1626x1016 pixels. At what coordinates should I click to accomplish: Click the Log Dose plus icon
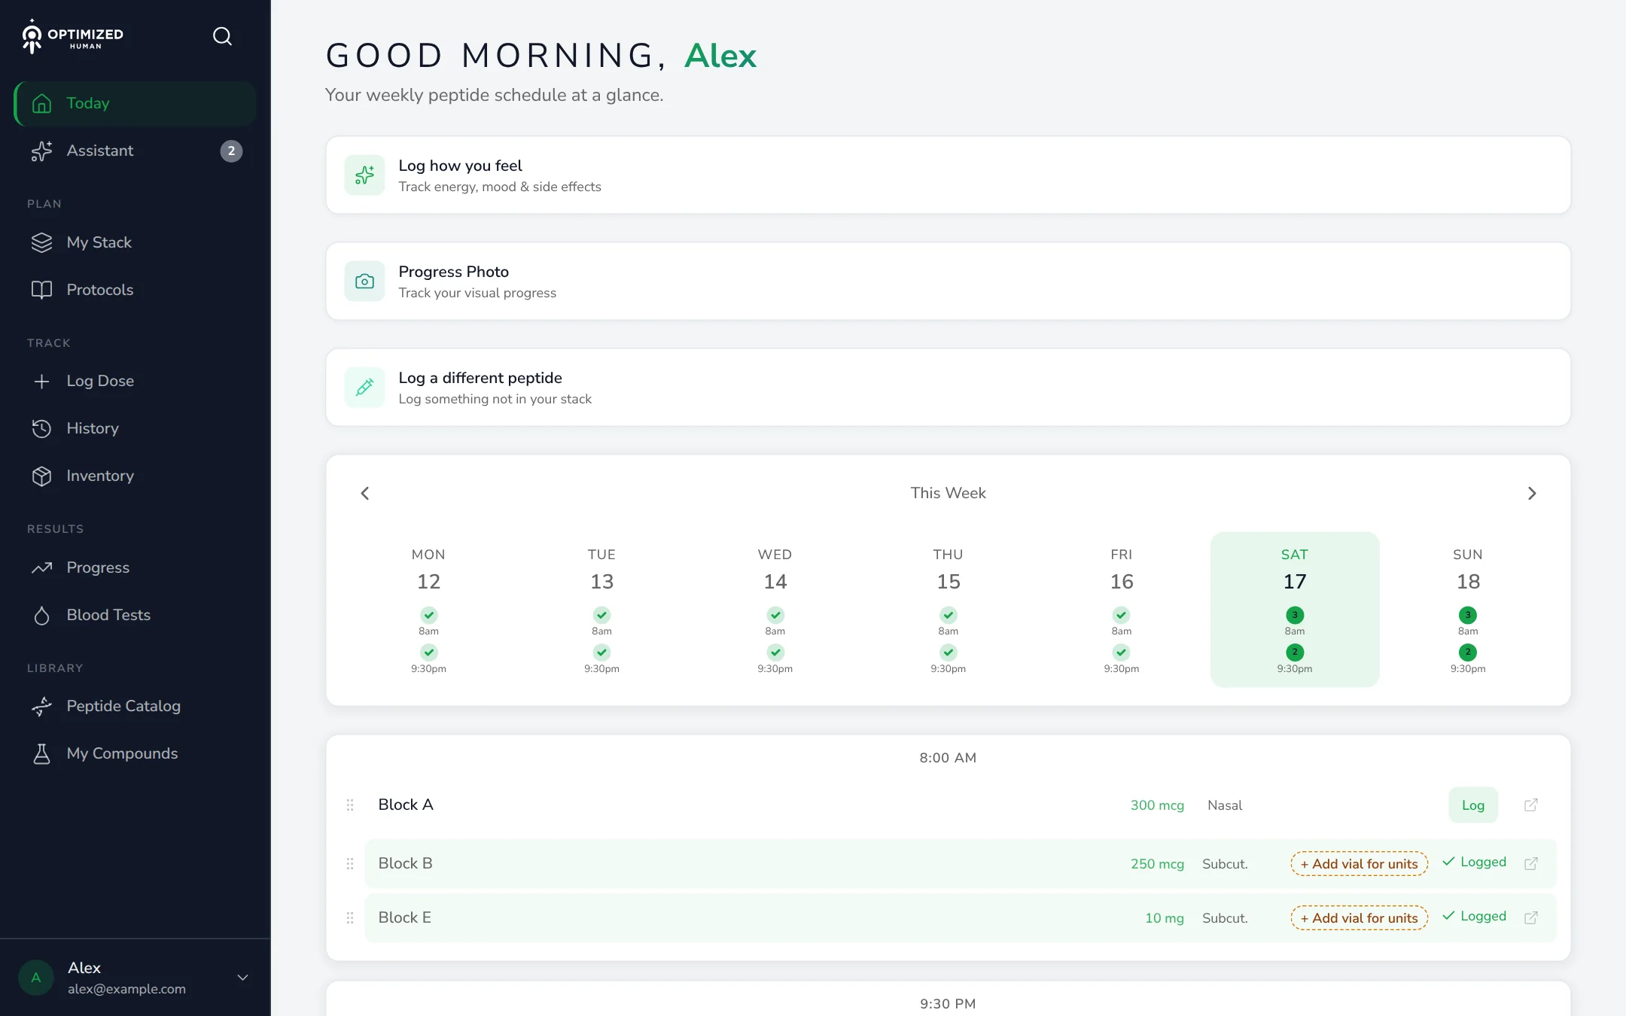click(42, 382)
